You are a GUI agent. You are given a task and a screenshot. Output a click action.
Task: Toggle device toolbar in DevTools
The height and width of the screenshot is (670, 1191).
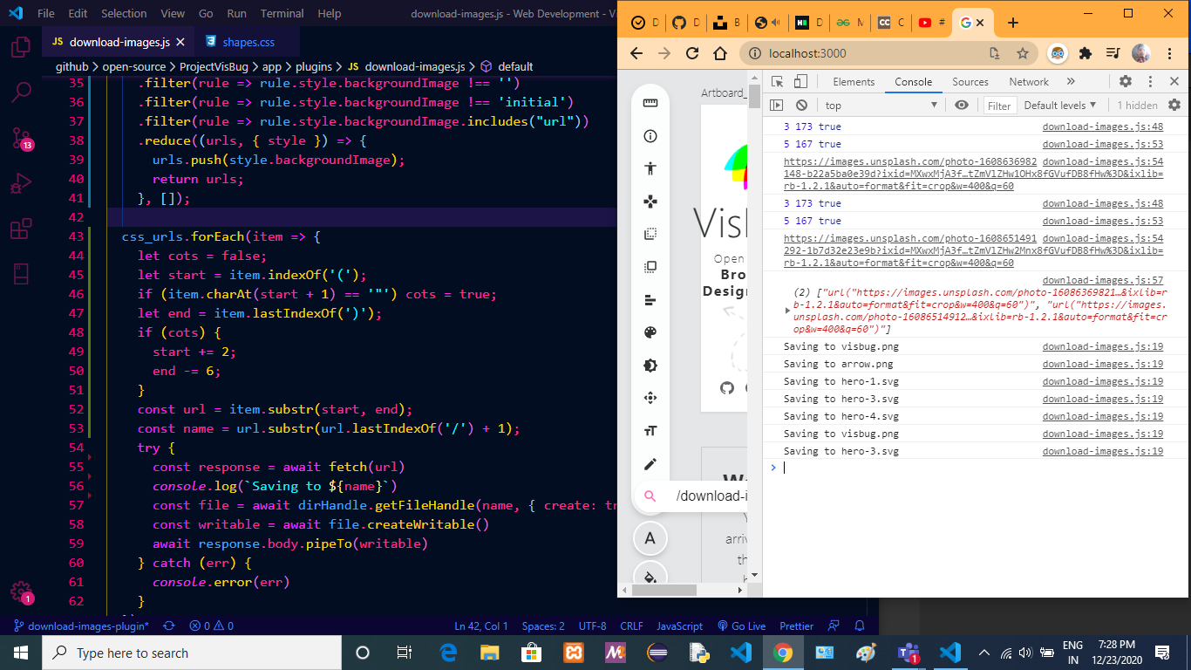[800, 81]
